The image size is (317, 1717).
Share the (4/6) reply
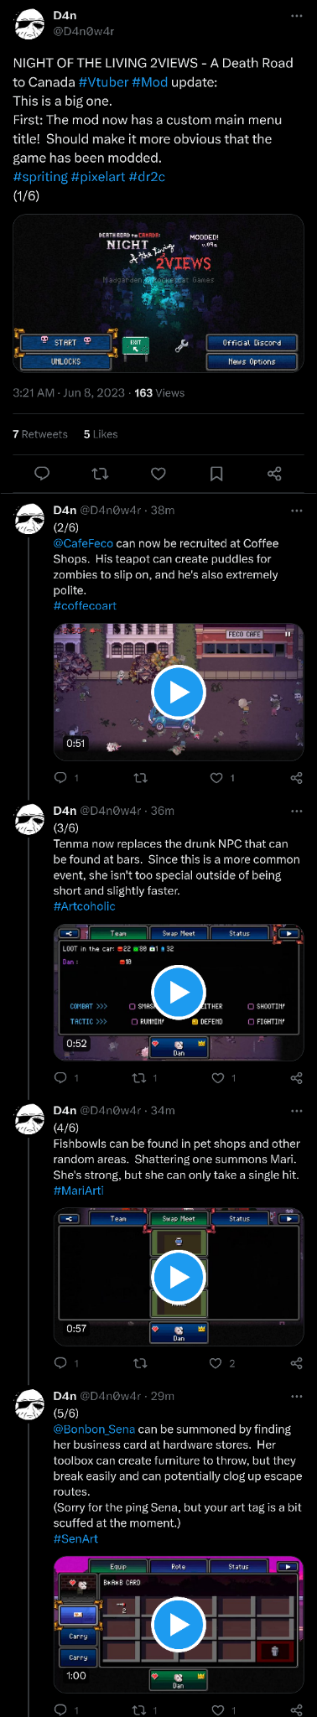(296, 1363)
